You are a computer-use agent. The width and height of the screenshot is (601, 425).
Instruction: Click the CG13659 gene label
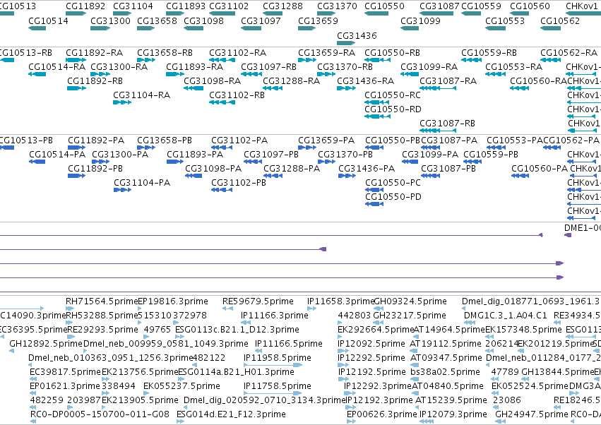[x=318, y=20]
